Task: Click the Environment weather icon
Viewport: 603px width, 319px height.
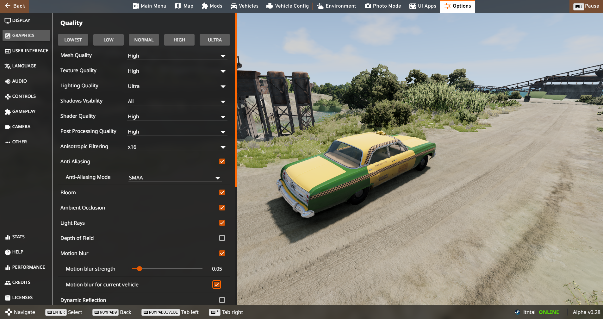Action: (x=320, y=6)
